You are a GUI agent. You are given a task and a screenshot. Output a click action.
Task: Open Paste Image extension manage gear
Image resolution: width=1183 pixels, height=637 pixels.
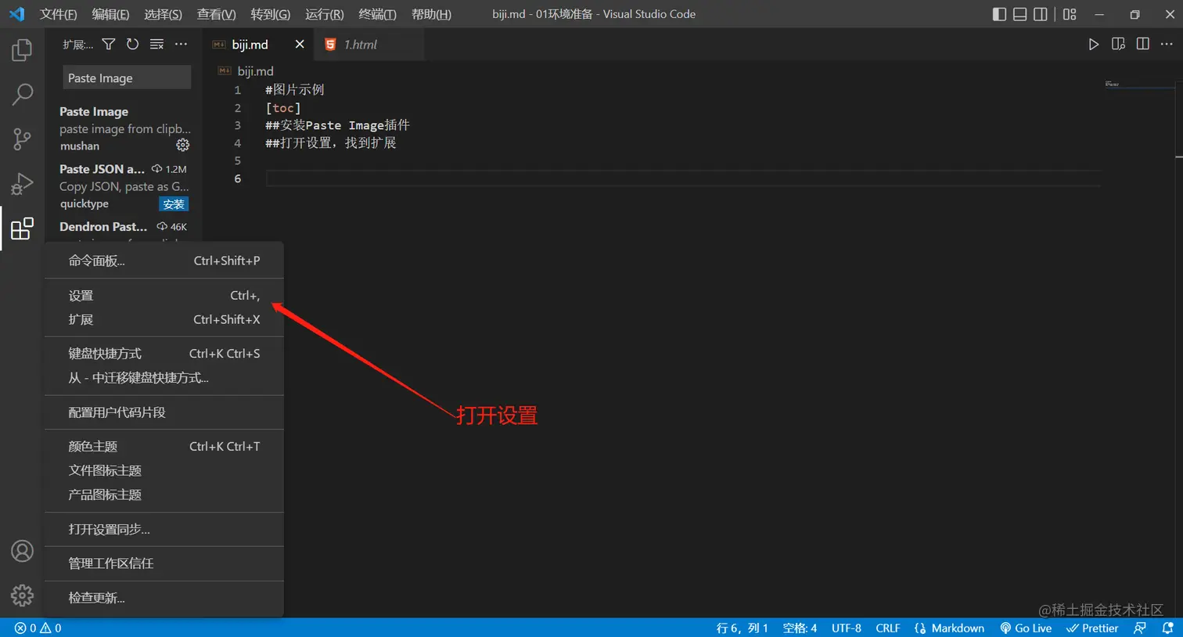tap(182, 146)
